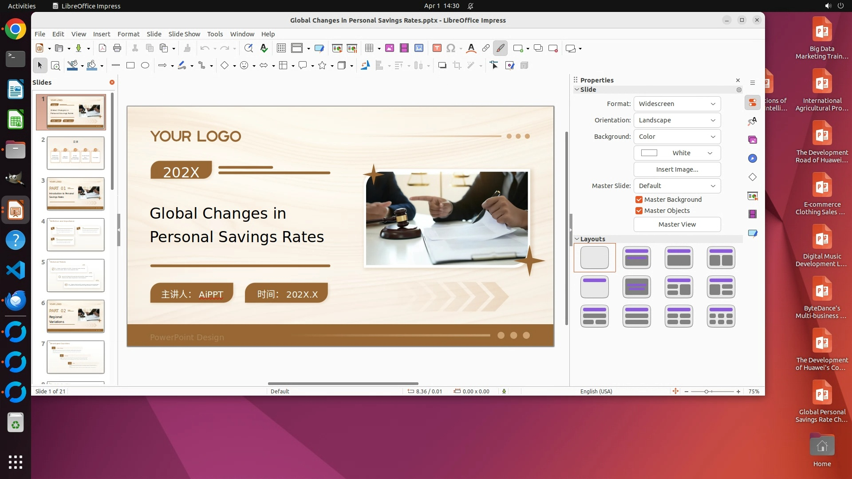Open the Slide Show menu
The height and width of the screenshot is (479, 852).
coord(184,34)
